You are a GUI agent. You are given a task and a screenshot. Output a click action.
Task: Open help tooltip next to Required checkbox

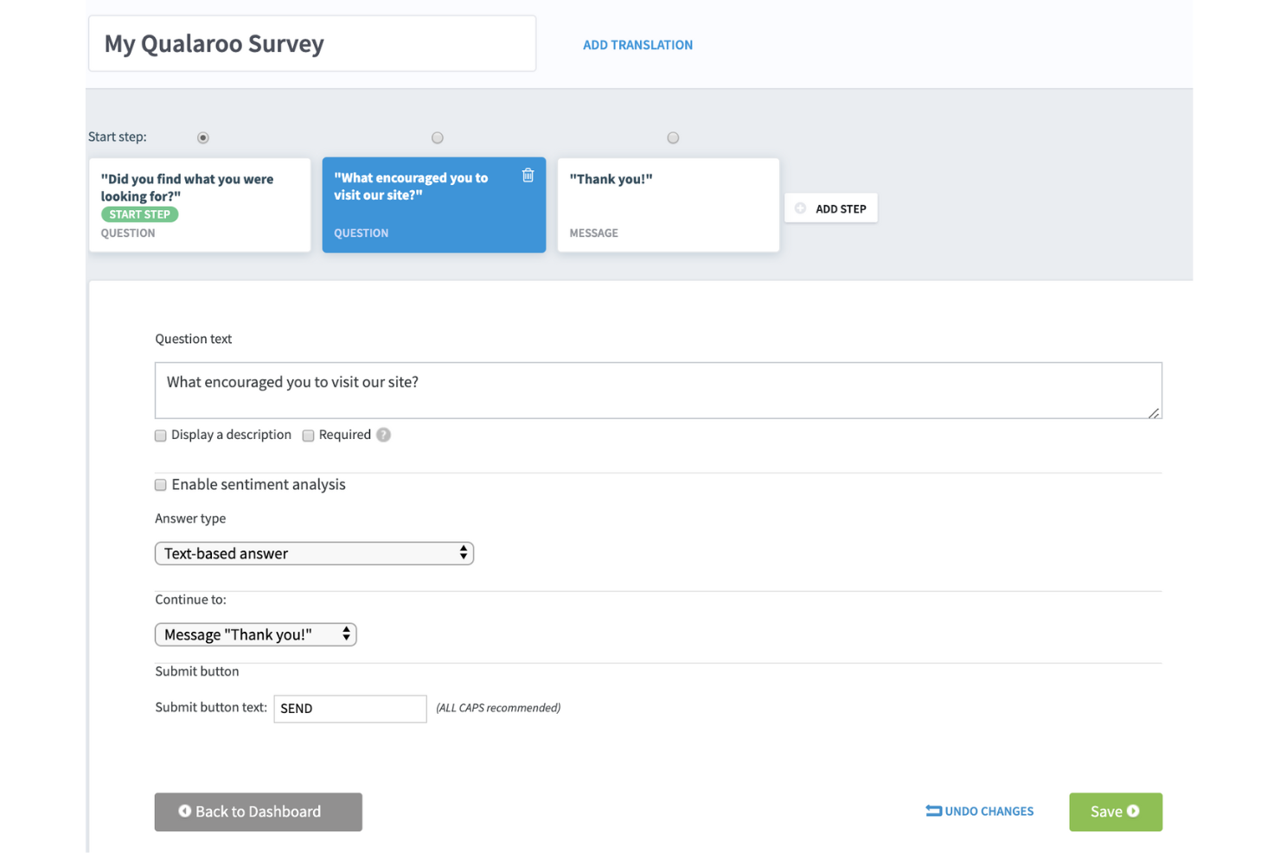coord(383,435)
